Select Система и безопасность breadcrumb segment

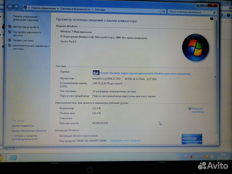click(x=75, y=9)
